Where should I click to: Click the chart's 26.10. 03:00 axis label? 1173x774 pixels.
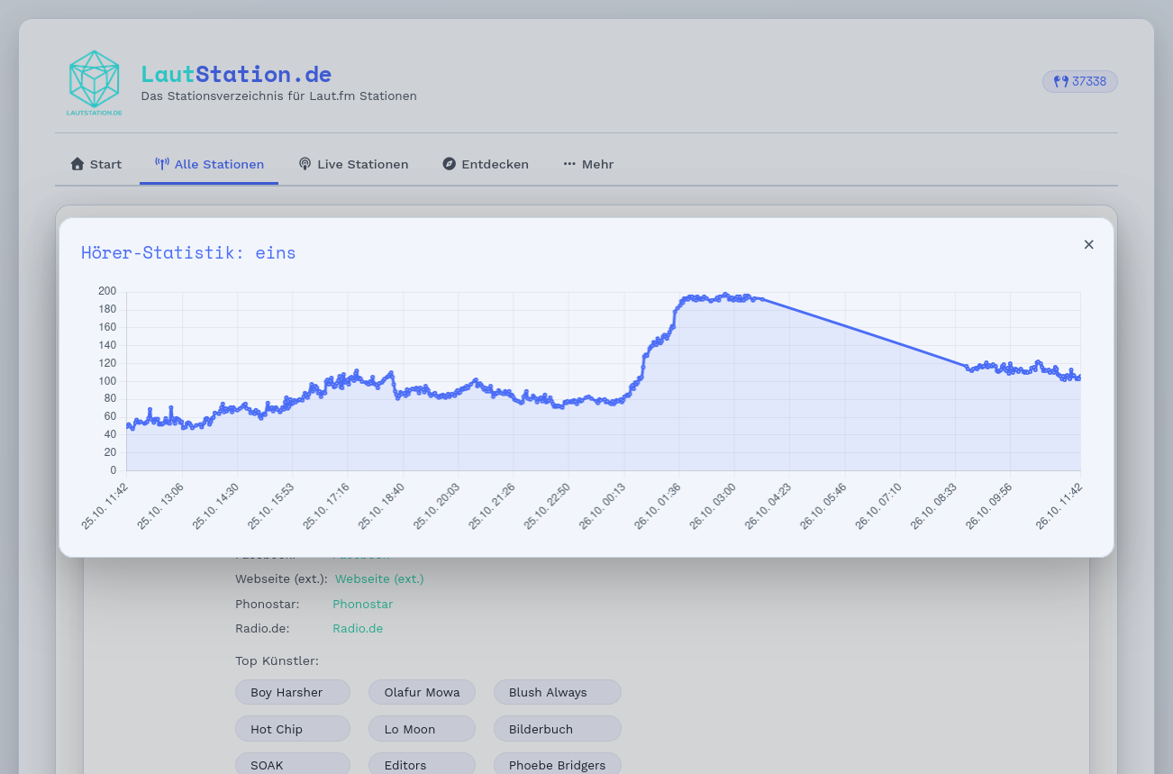click(x=714, y=505)
